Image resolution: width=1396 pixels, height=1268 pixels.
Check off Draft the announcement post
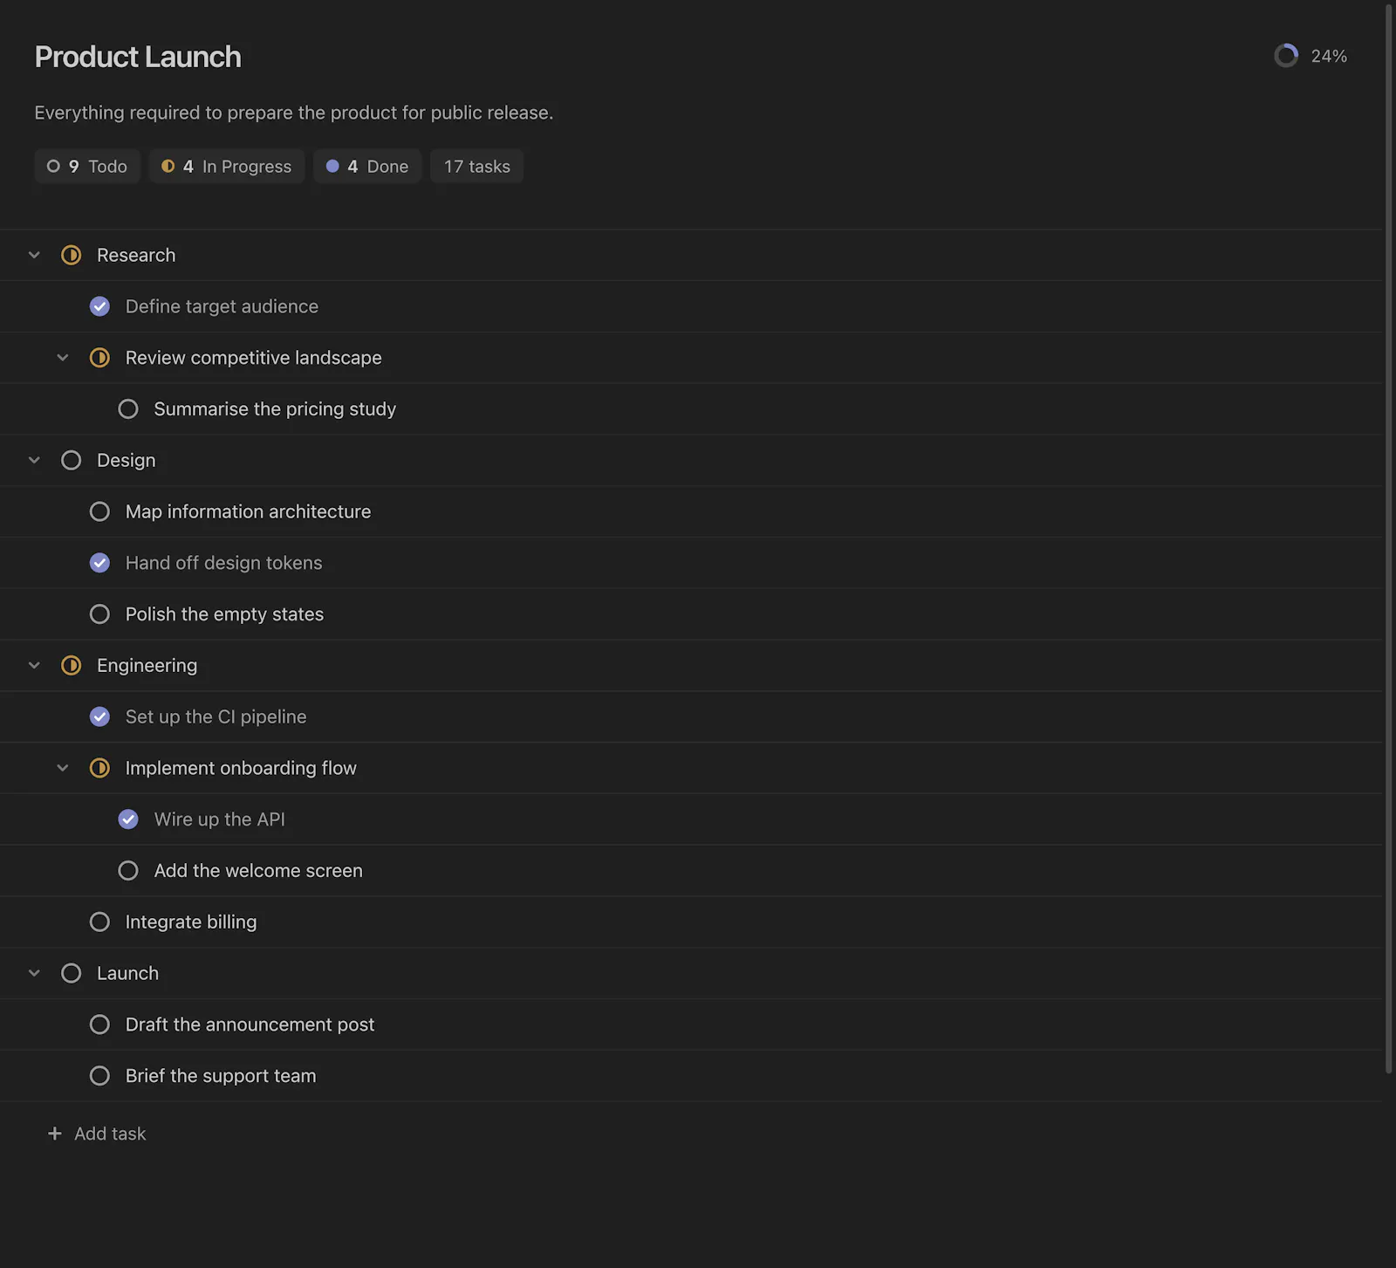tap(99, 1025)
